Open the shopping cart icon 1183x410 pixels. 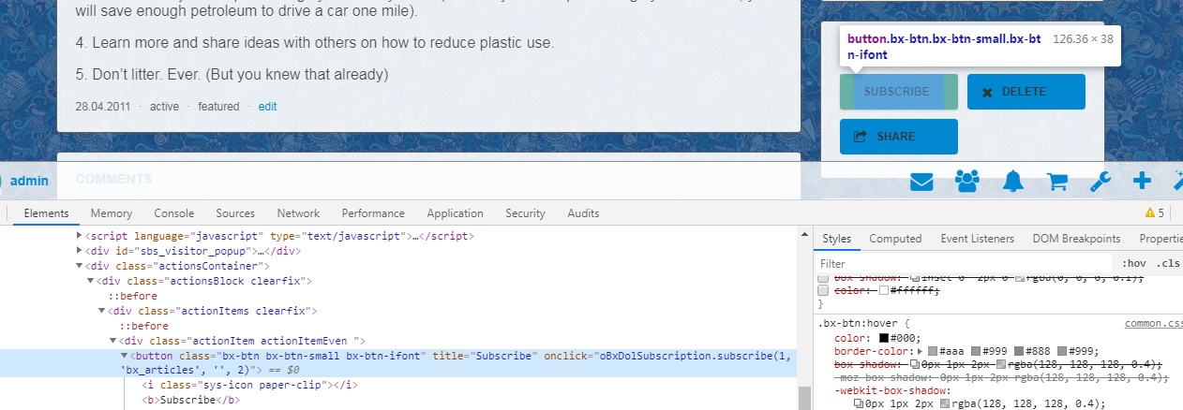pyautogui.click(x=1057, y=182)
